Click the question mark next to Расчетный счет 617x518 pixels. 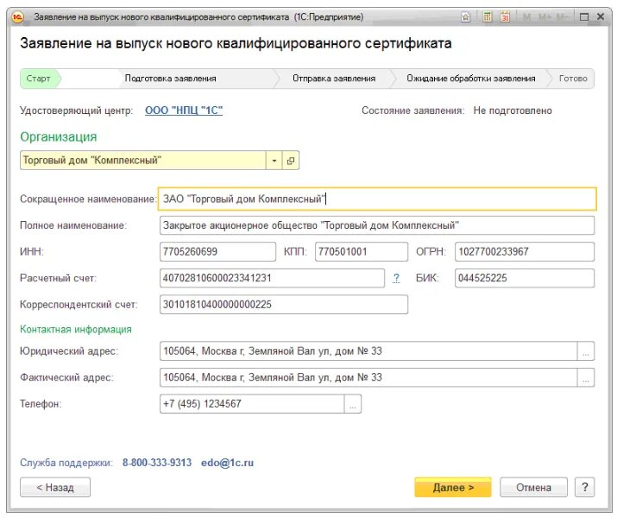[396, 278]
